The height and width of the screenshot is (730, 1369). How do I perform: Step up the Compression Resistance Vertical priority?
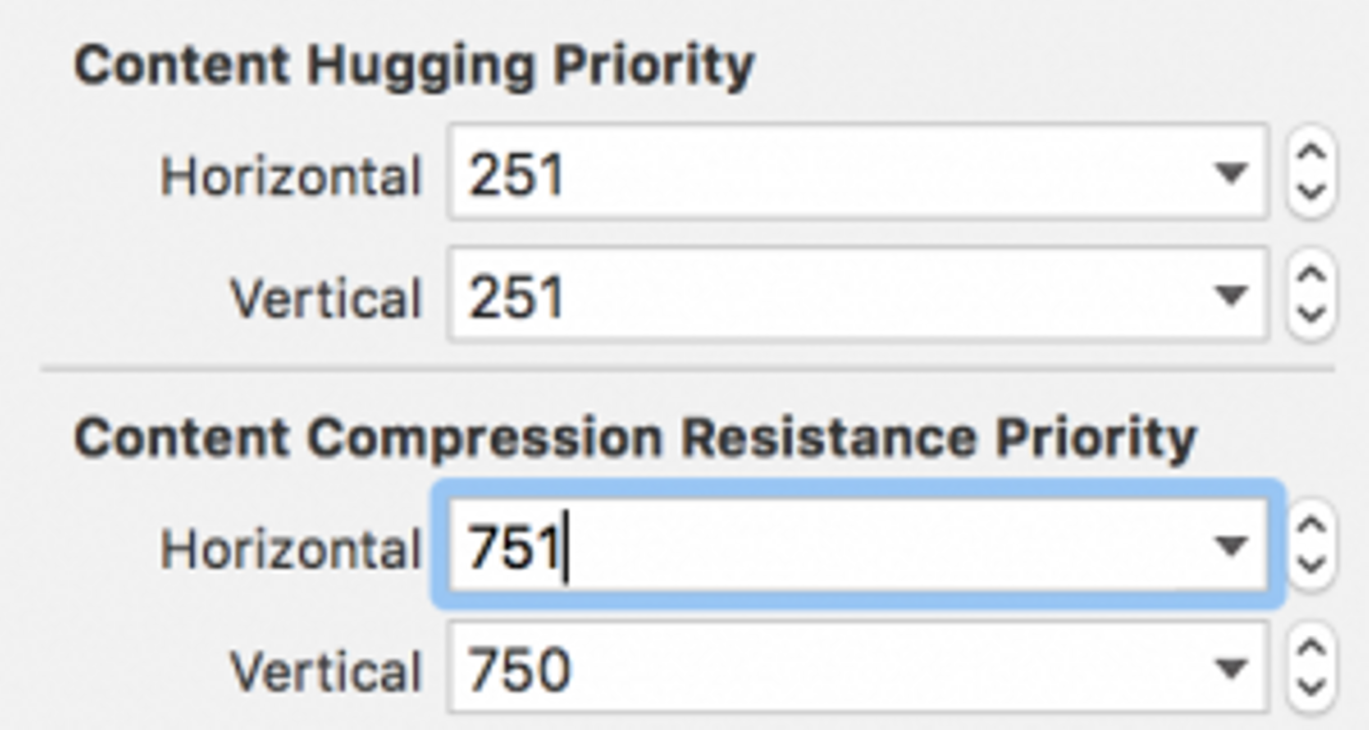1312,651
